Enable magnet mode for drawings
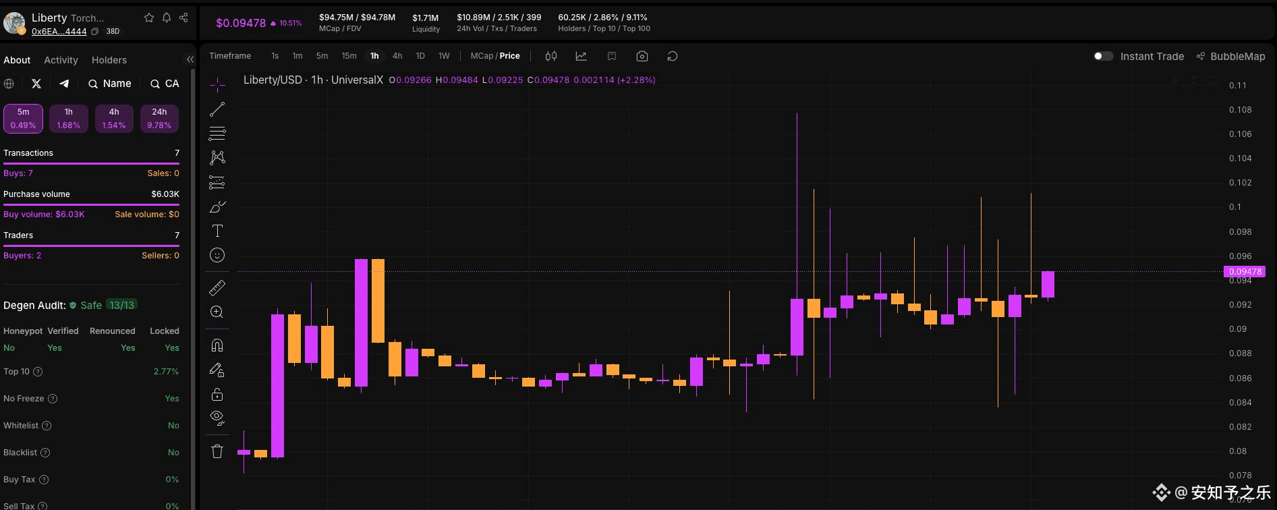1277x510 pixels. 217,345
